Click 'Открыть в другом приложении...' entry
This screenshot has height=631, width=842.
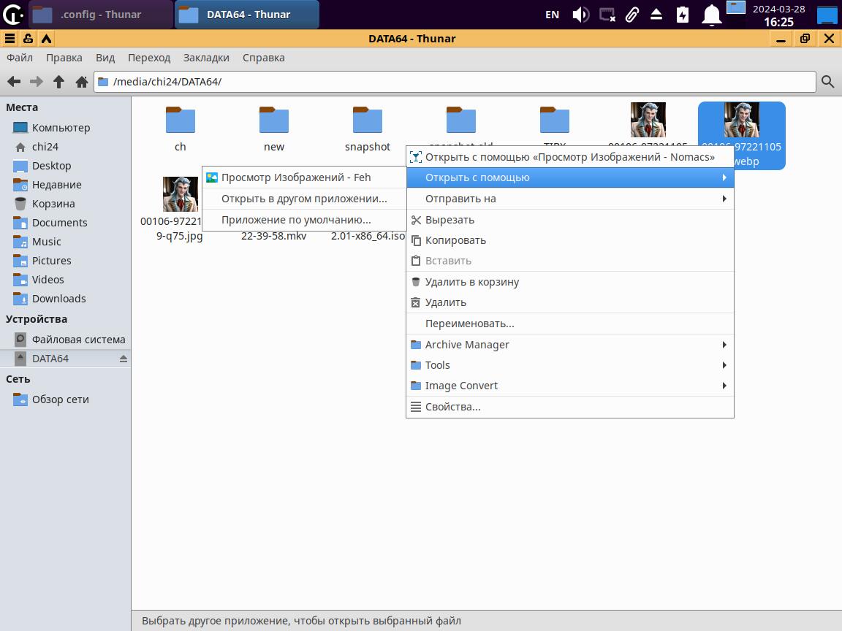coord(304,199)
